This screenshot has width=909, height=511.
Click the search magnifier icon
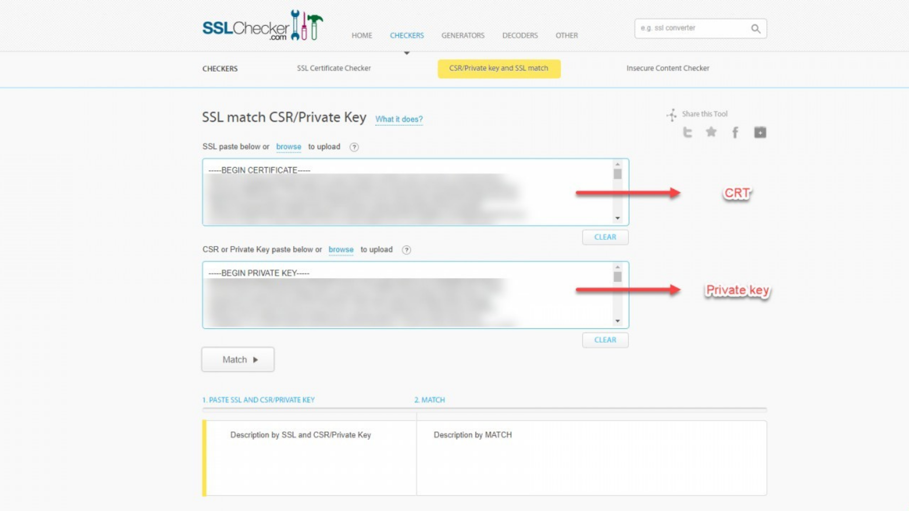coord(756,29)
